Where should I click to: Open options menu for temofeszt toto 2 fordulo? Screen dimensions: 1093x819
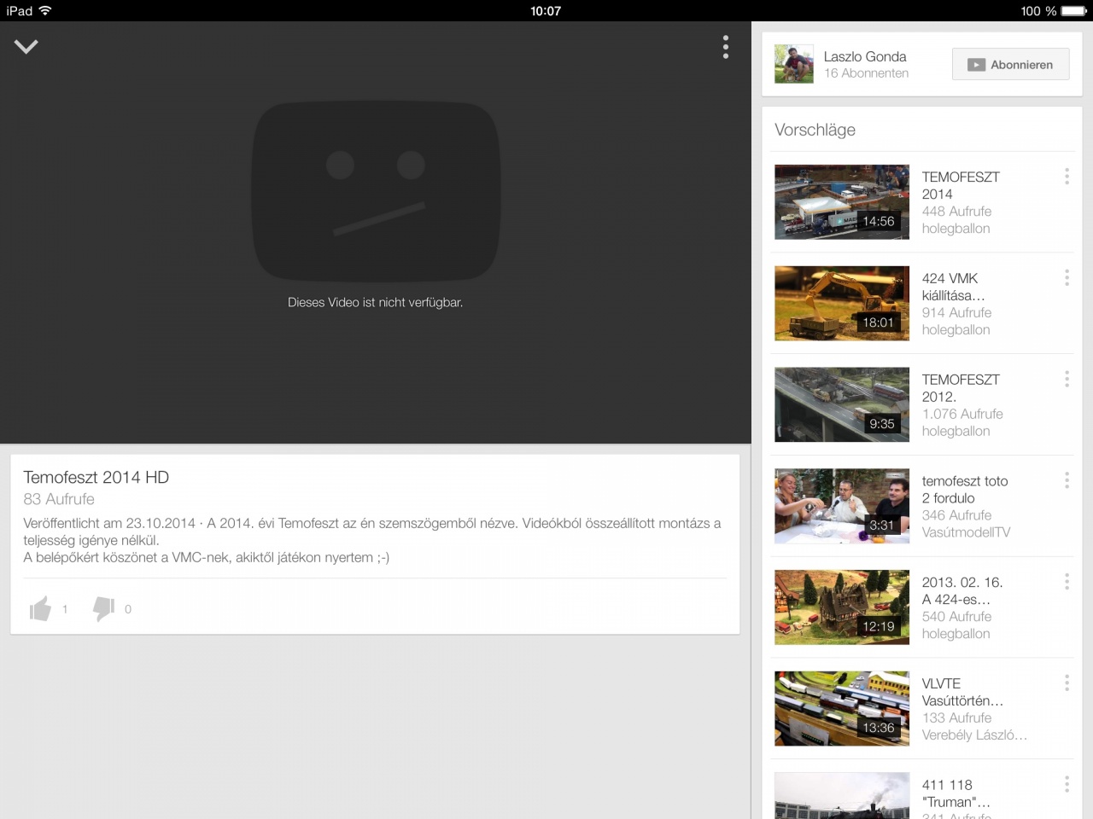(x=1067, y=481)
